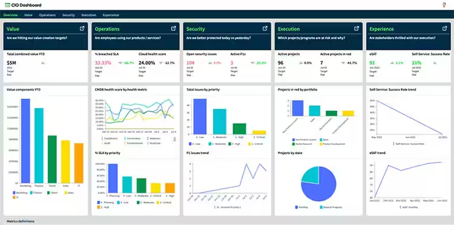Click trend arrow beside $5M value
454x225 pixels.
(x=43, y=62)
